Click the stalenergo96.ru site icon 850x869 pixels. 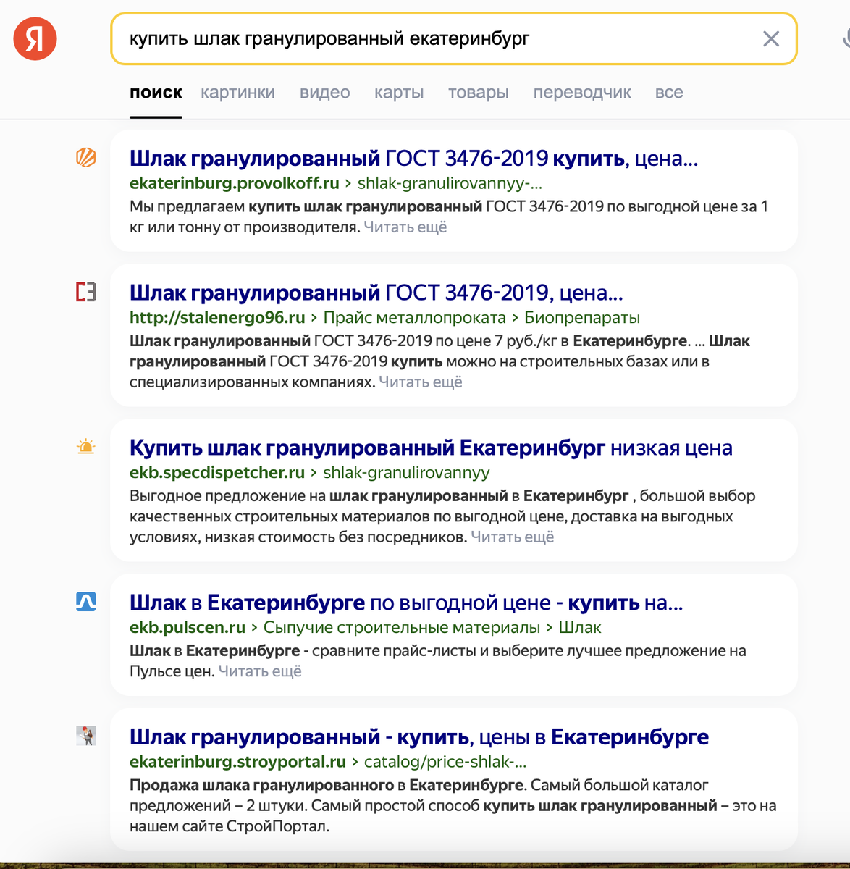85,293
